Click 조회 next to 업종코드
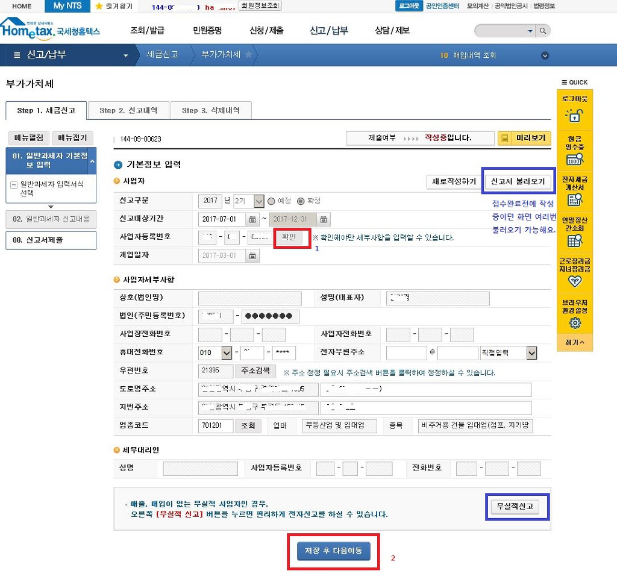Viewport: 617px width, 585px height. point(248,426)
